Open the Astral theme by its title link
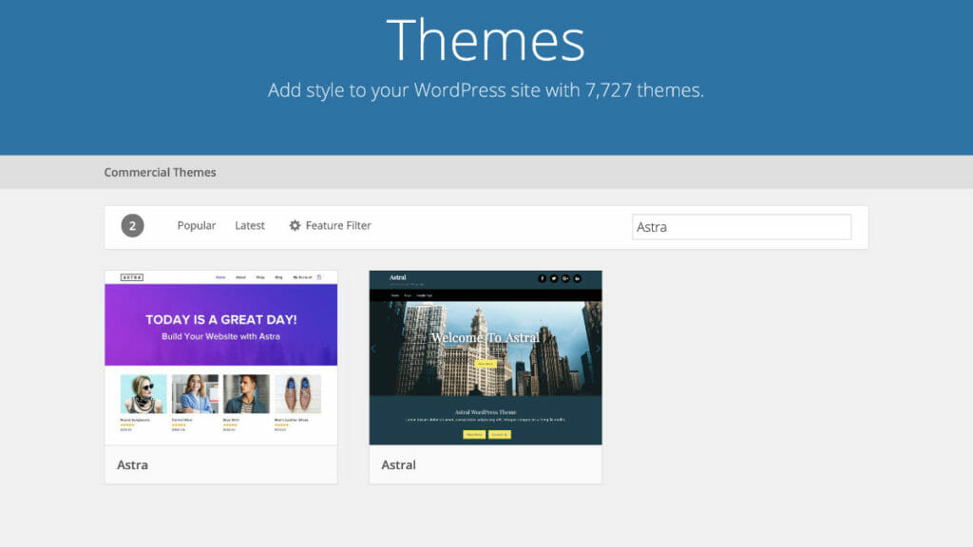 398,465
